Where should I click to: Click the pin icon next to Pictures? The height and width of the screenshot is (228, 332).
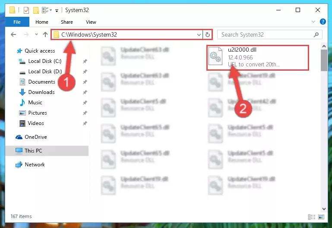(85, 113)
